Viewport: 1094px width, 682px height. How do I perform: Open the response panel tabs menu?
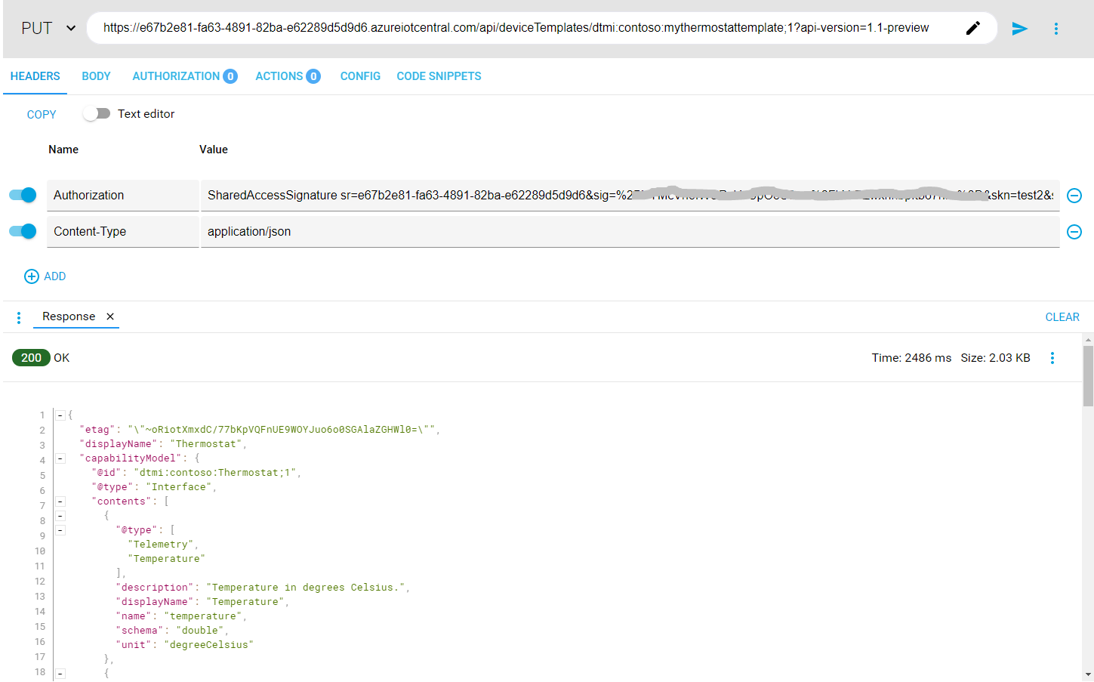tap(19, 318)
